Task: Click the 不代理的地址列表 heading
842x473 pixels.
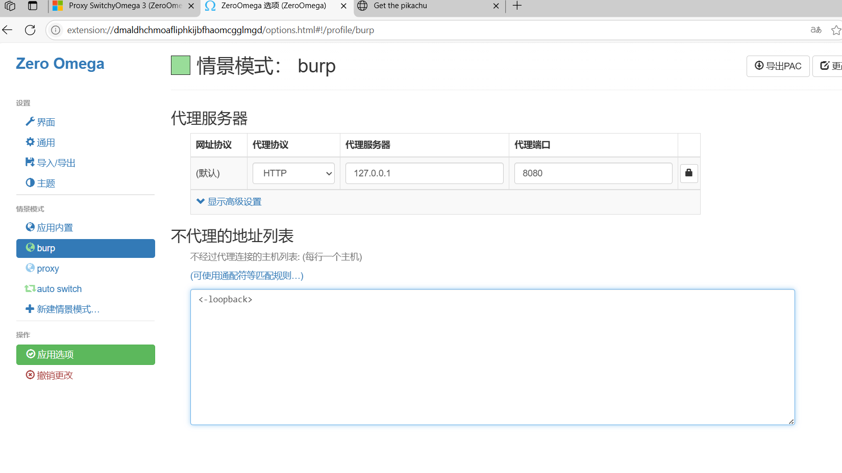Action: click(232, 236)
